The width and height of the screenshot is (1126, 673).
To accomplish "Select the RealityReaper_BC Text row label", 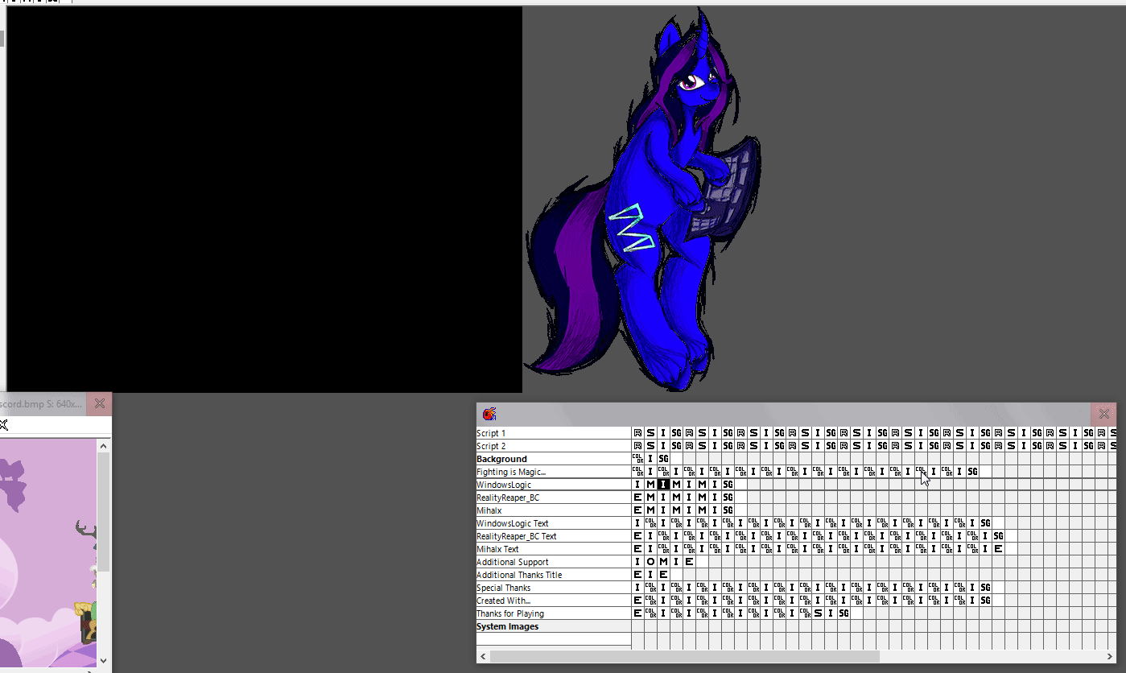I will (554, 536).
